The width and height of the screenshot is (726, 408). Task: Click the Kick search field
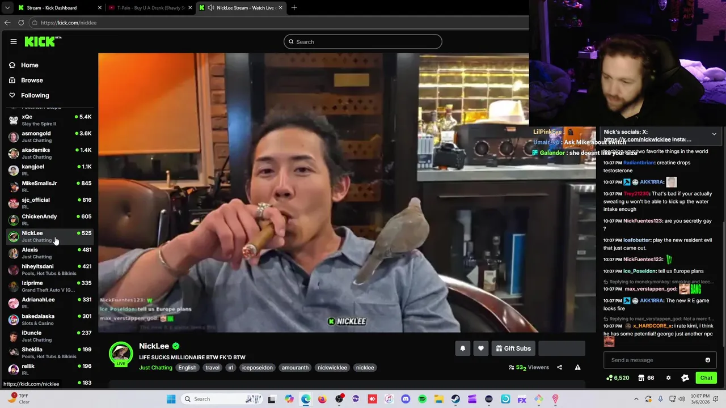click(x=363, y=42)
